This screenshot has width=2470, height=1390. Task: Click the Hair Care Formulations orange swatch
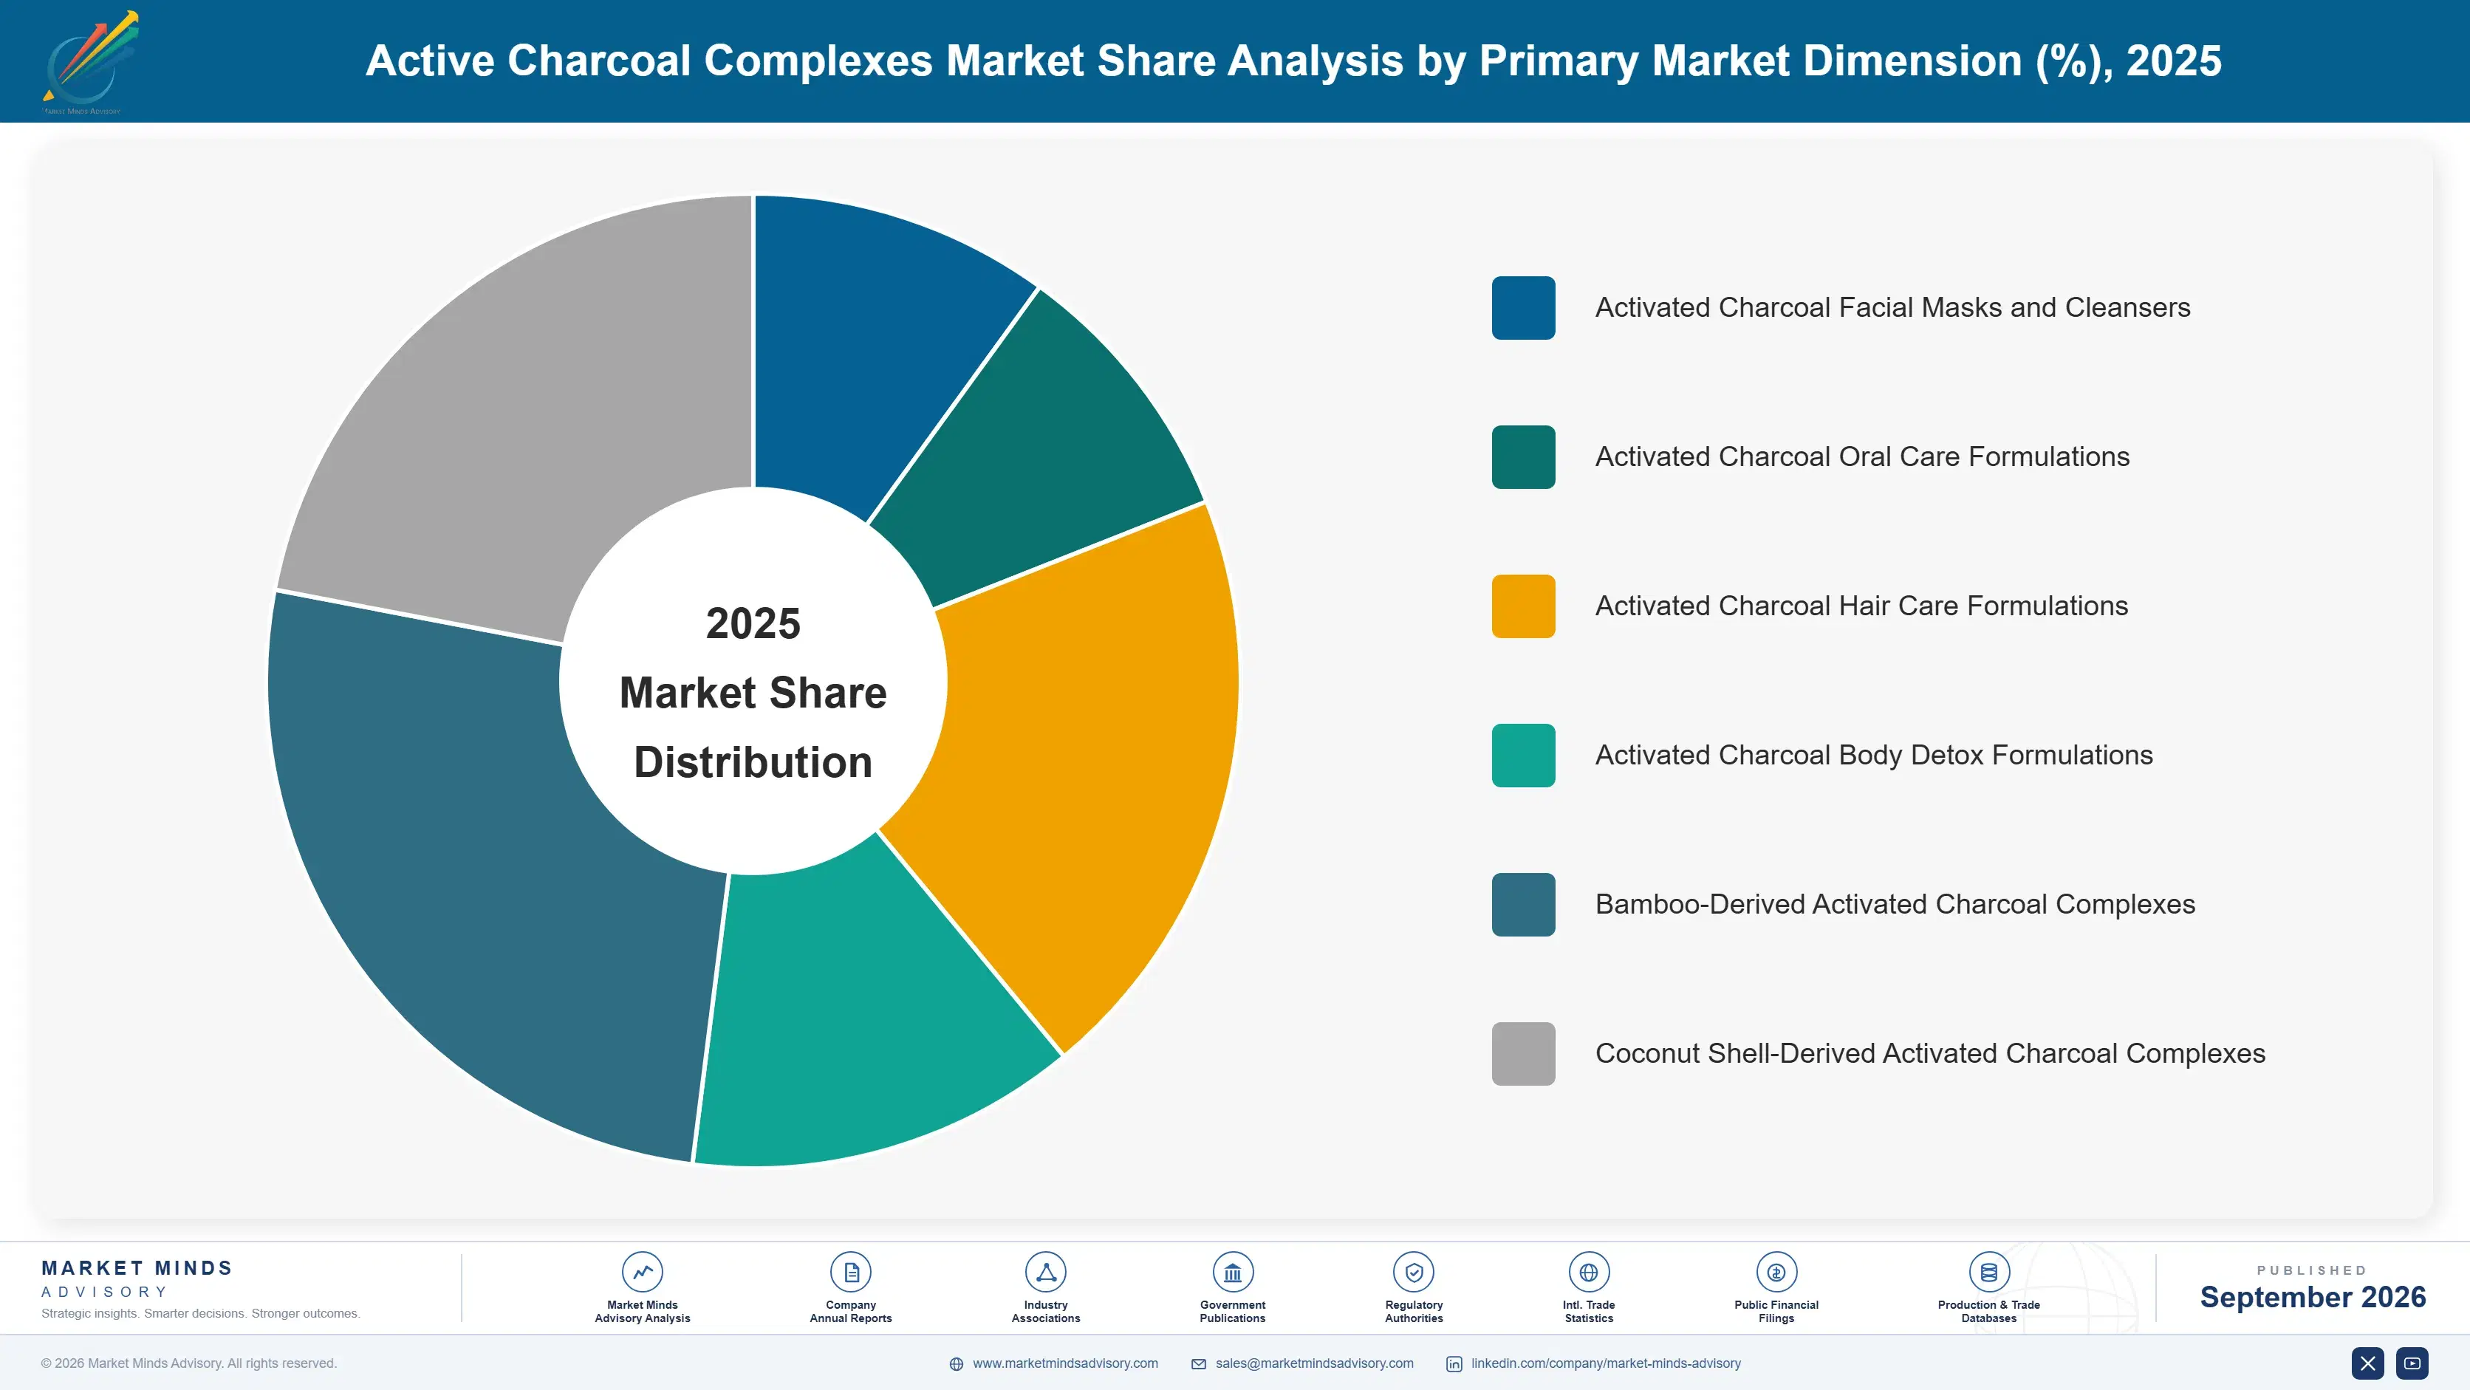[1522, 606]
